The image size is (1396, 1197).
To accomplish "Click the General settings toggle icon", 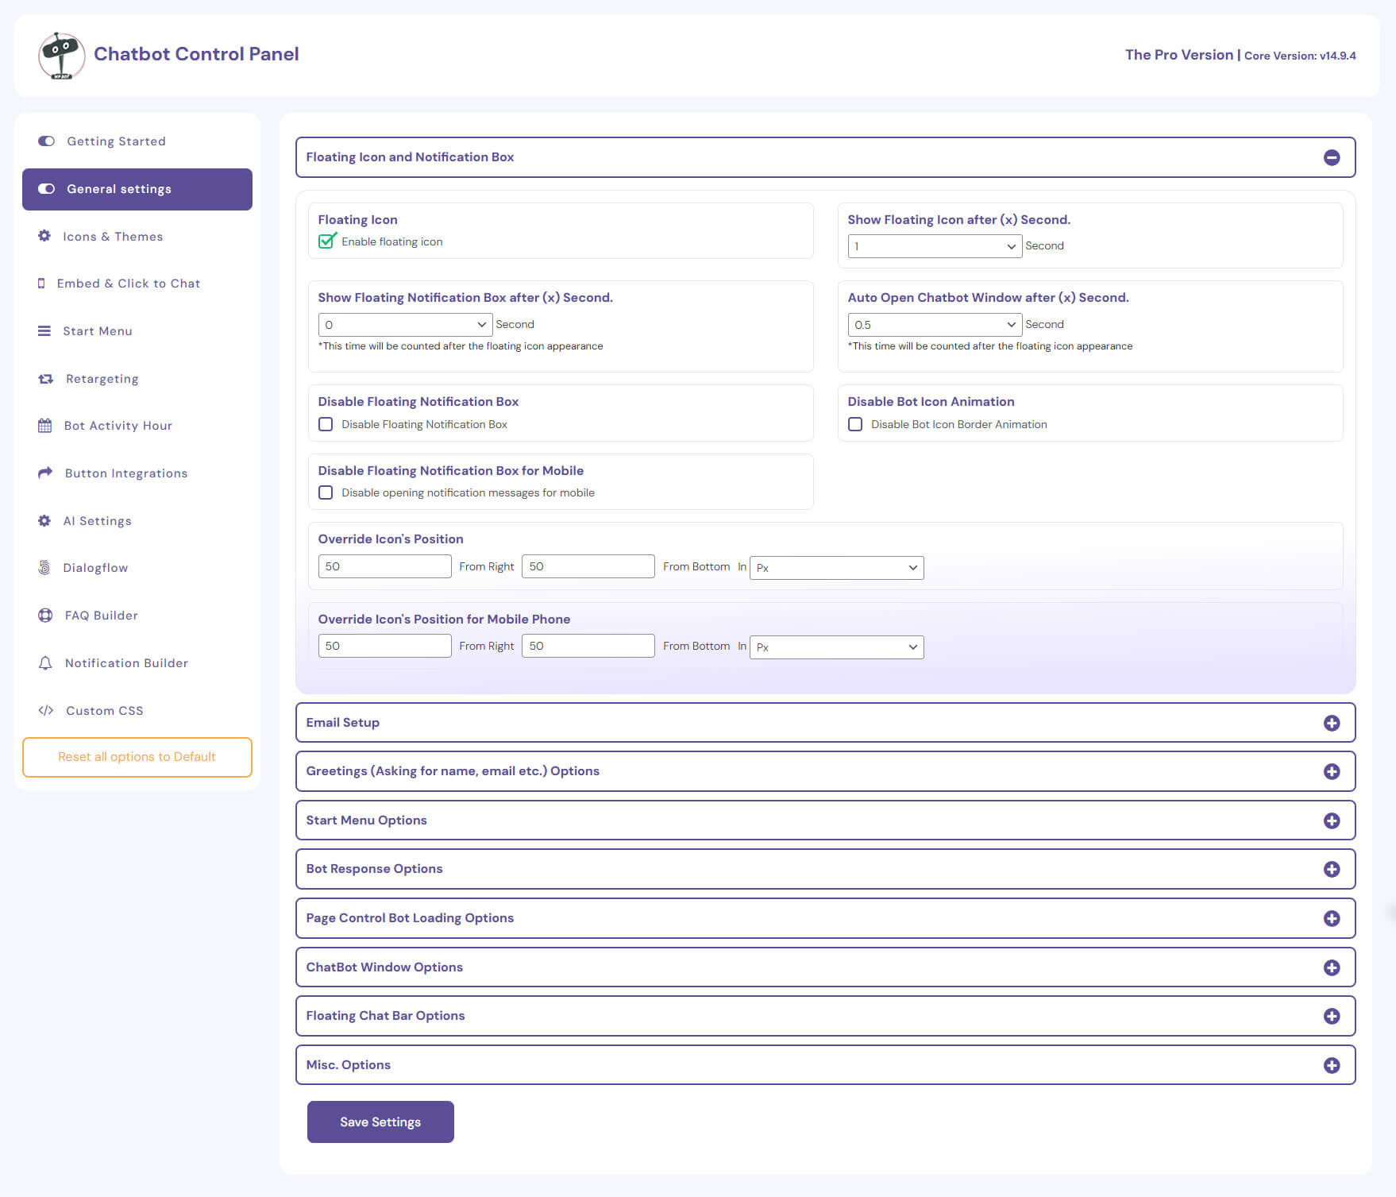I will [46, 189].
